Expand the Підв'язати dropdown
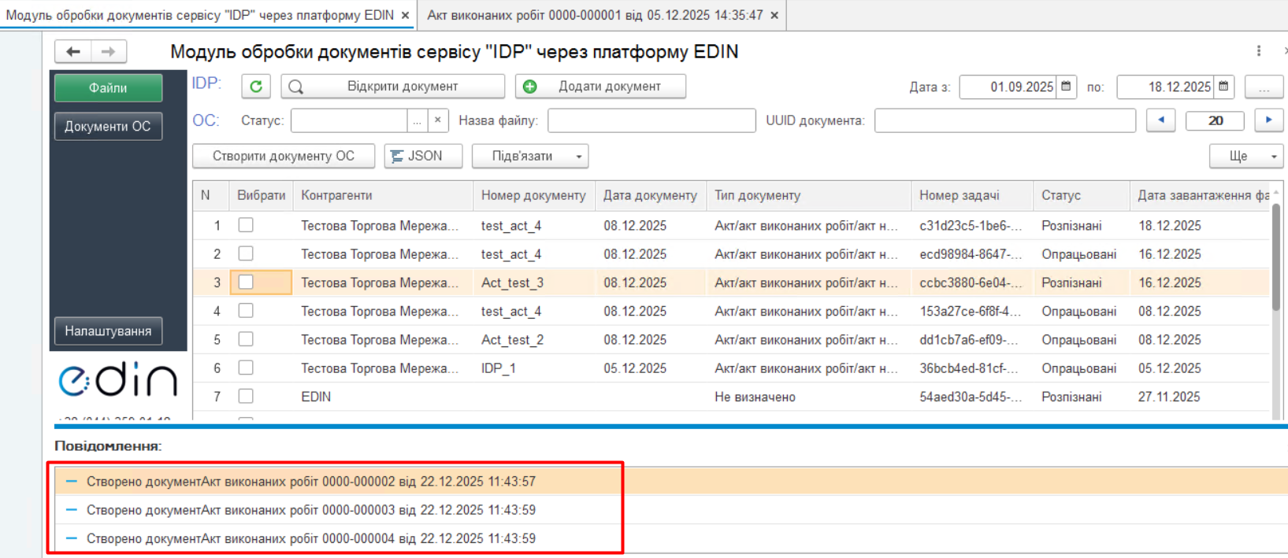The width and height of the screenshot is (1288, 558). 578,157
